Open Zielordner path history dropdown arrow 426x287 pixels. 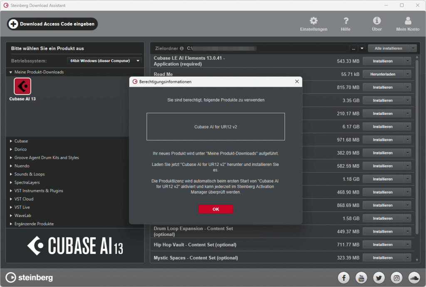click(362, 49)
